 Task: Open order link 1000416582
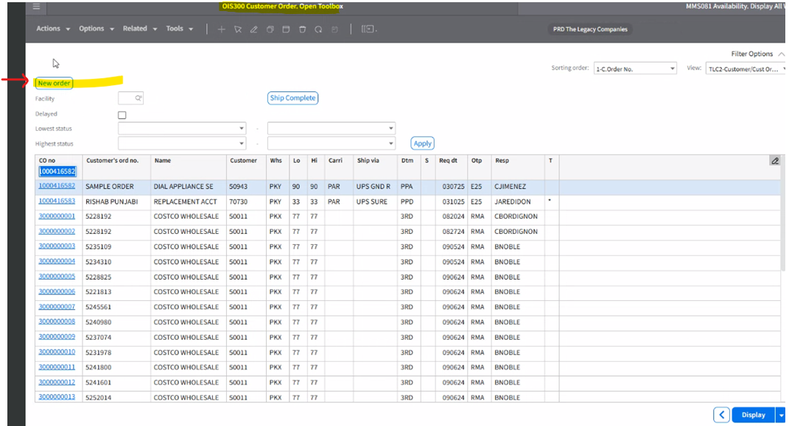pyautogui.click(x=57, y=186)
